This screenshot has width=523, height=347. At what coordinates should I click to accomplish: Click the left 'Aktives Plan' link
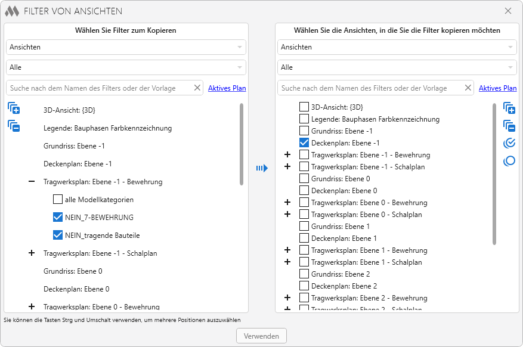click(227, 88)
